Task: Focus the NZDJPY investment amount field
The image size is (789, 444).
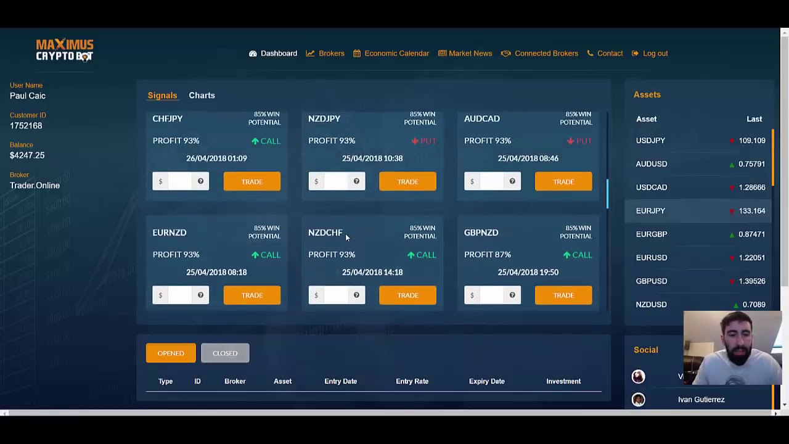Action: tap(335, 181)
